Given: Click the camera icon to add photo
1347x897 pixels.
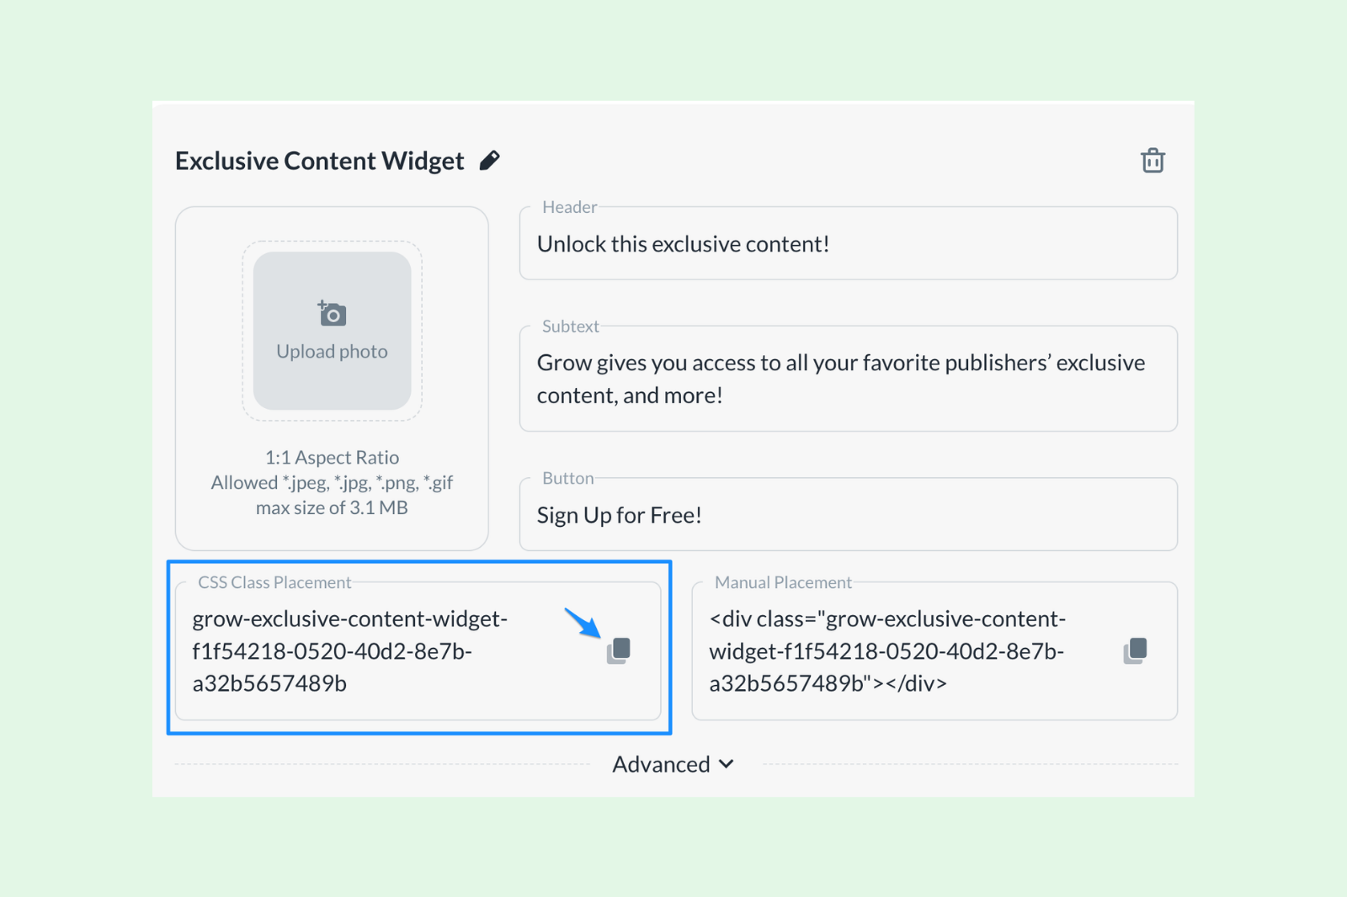Looking at the screenshot, I should point(332,313).
